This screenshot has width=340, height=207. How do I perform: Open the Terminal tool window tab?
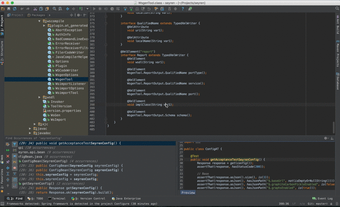(x=57, y=198)
